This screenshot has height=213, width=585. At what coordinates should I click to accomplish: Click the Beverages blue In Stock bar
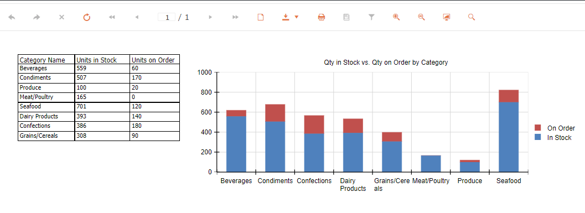point(236,144)
